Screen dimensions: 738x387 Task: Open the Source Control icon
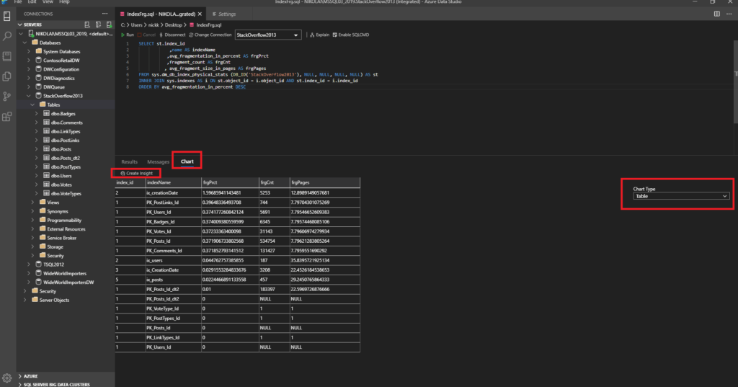[7, 97]
